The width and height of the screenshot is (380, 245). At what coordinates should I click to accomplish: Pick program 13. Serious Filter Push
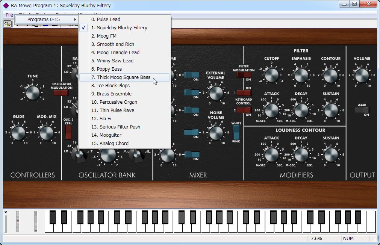[x=124, y=127]
